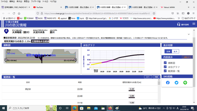197x111 pixels.
Task: Share on LINE via SNS icon
Action: tap(185, 83)
